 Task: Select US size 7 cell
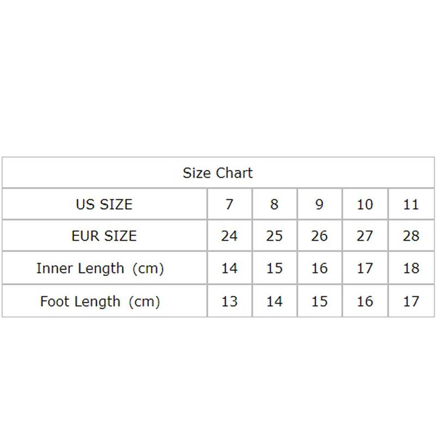229,204
